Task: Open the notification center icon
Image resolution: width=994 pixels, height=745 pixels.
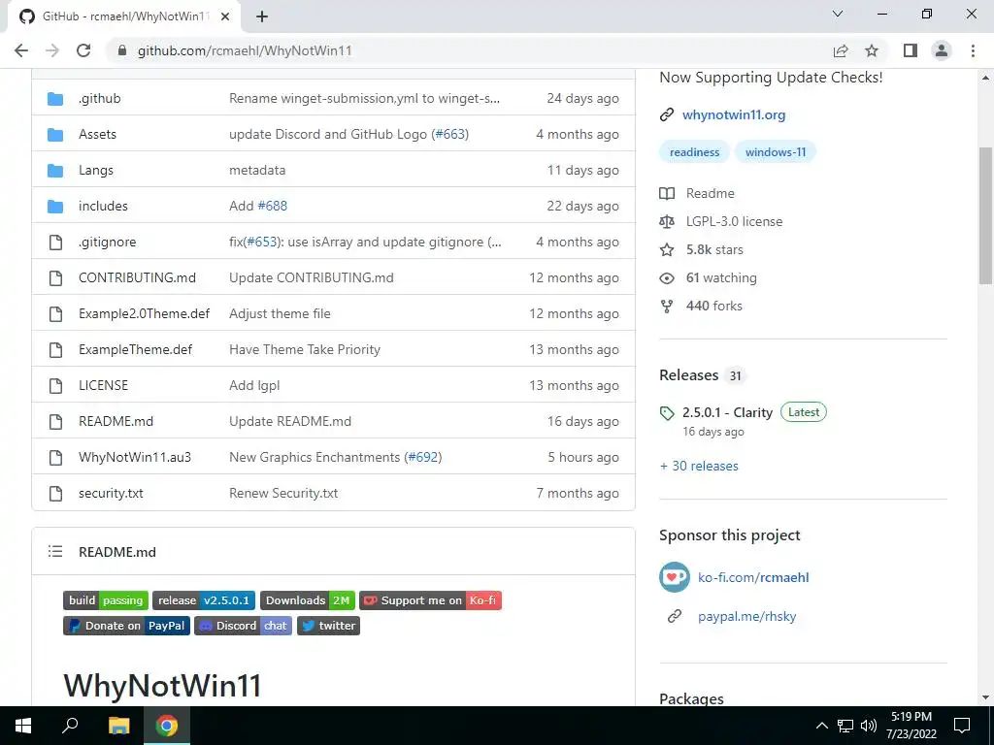Action: (962, 726)
